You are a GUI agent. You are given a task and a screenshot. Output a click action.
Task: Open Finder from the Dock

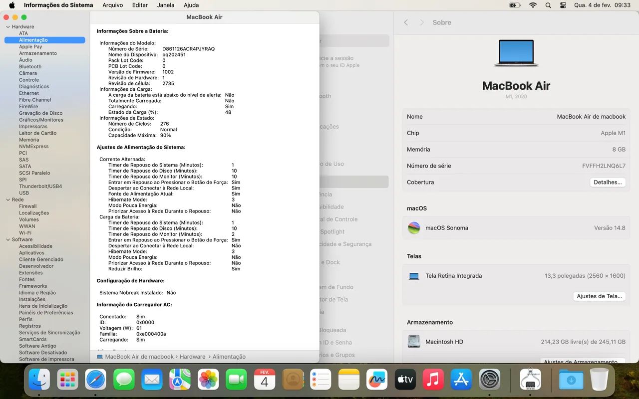39,380
